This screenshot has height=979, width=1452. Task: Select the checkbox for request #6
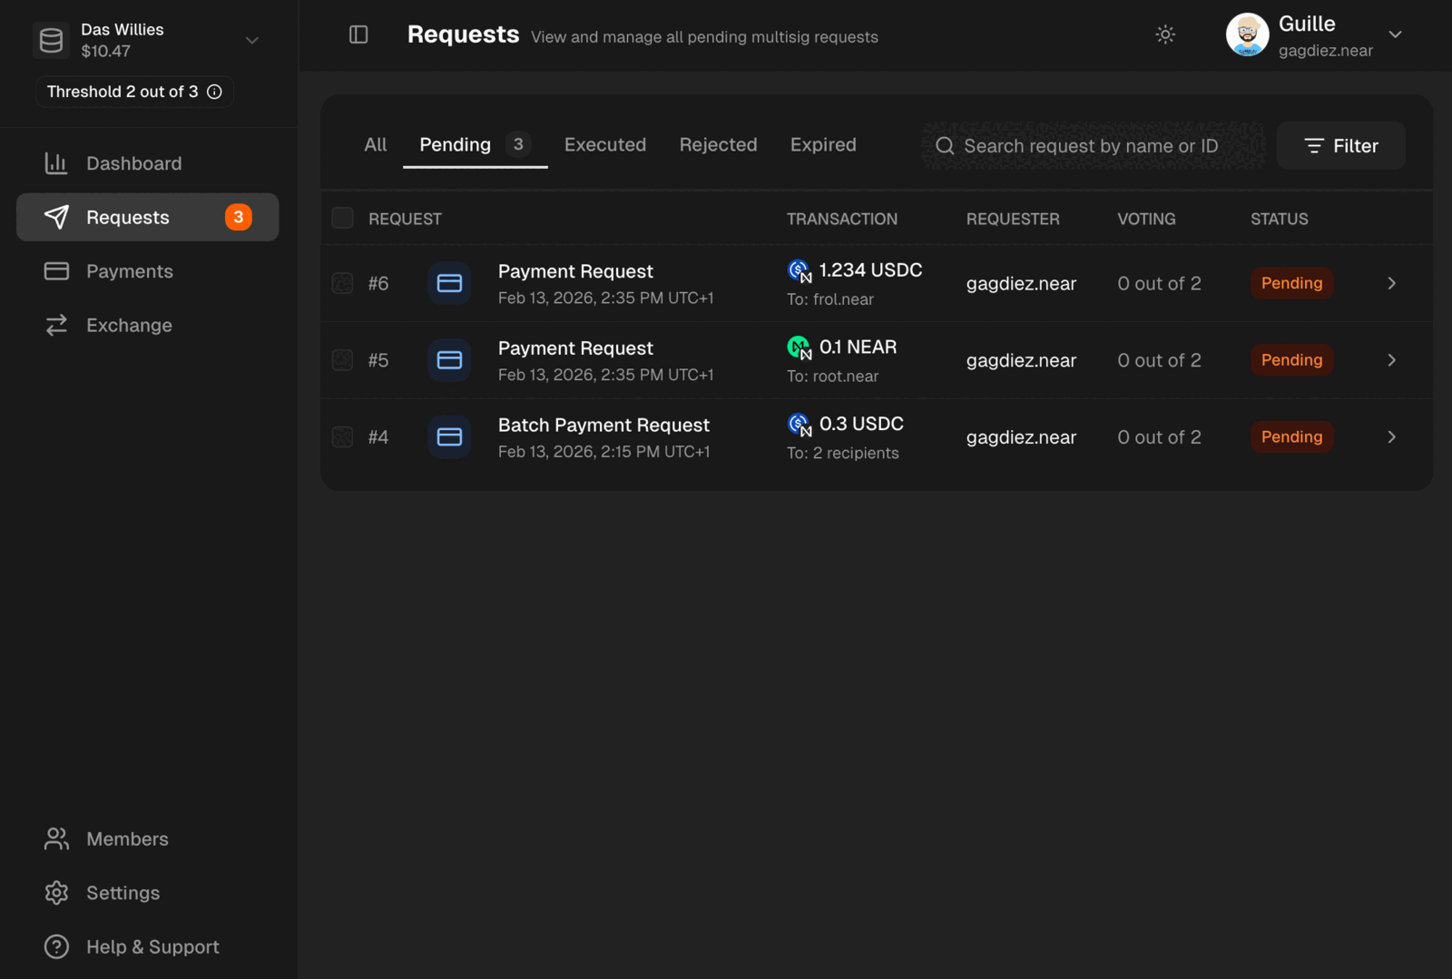point(342,283)
